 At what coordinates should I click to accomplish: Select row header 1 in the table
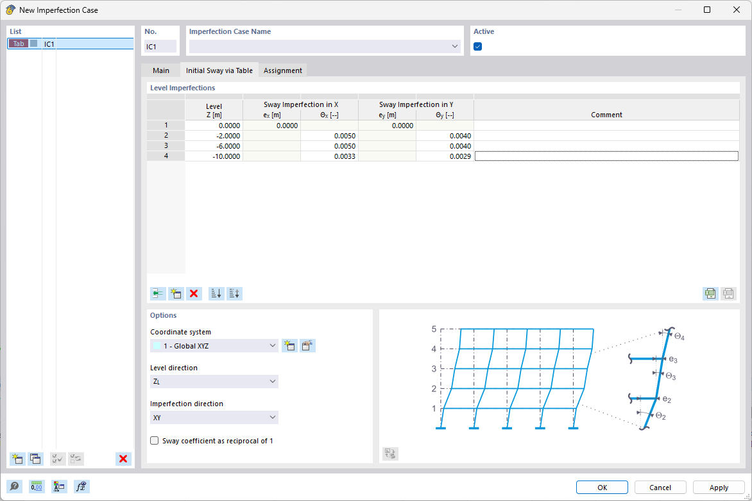point(166,126)
